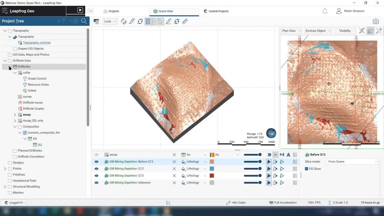The image size is (384, 216).
Task: Select Topography_vertices in tree
Action: 37,43
